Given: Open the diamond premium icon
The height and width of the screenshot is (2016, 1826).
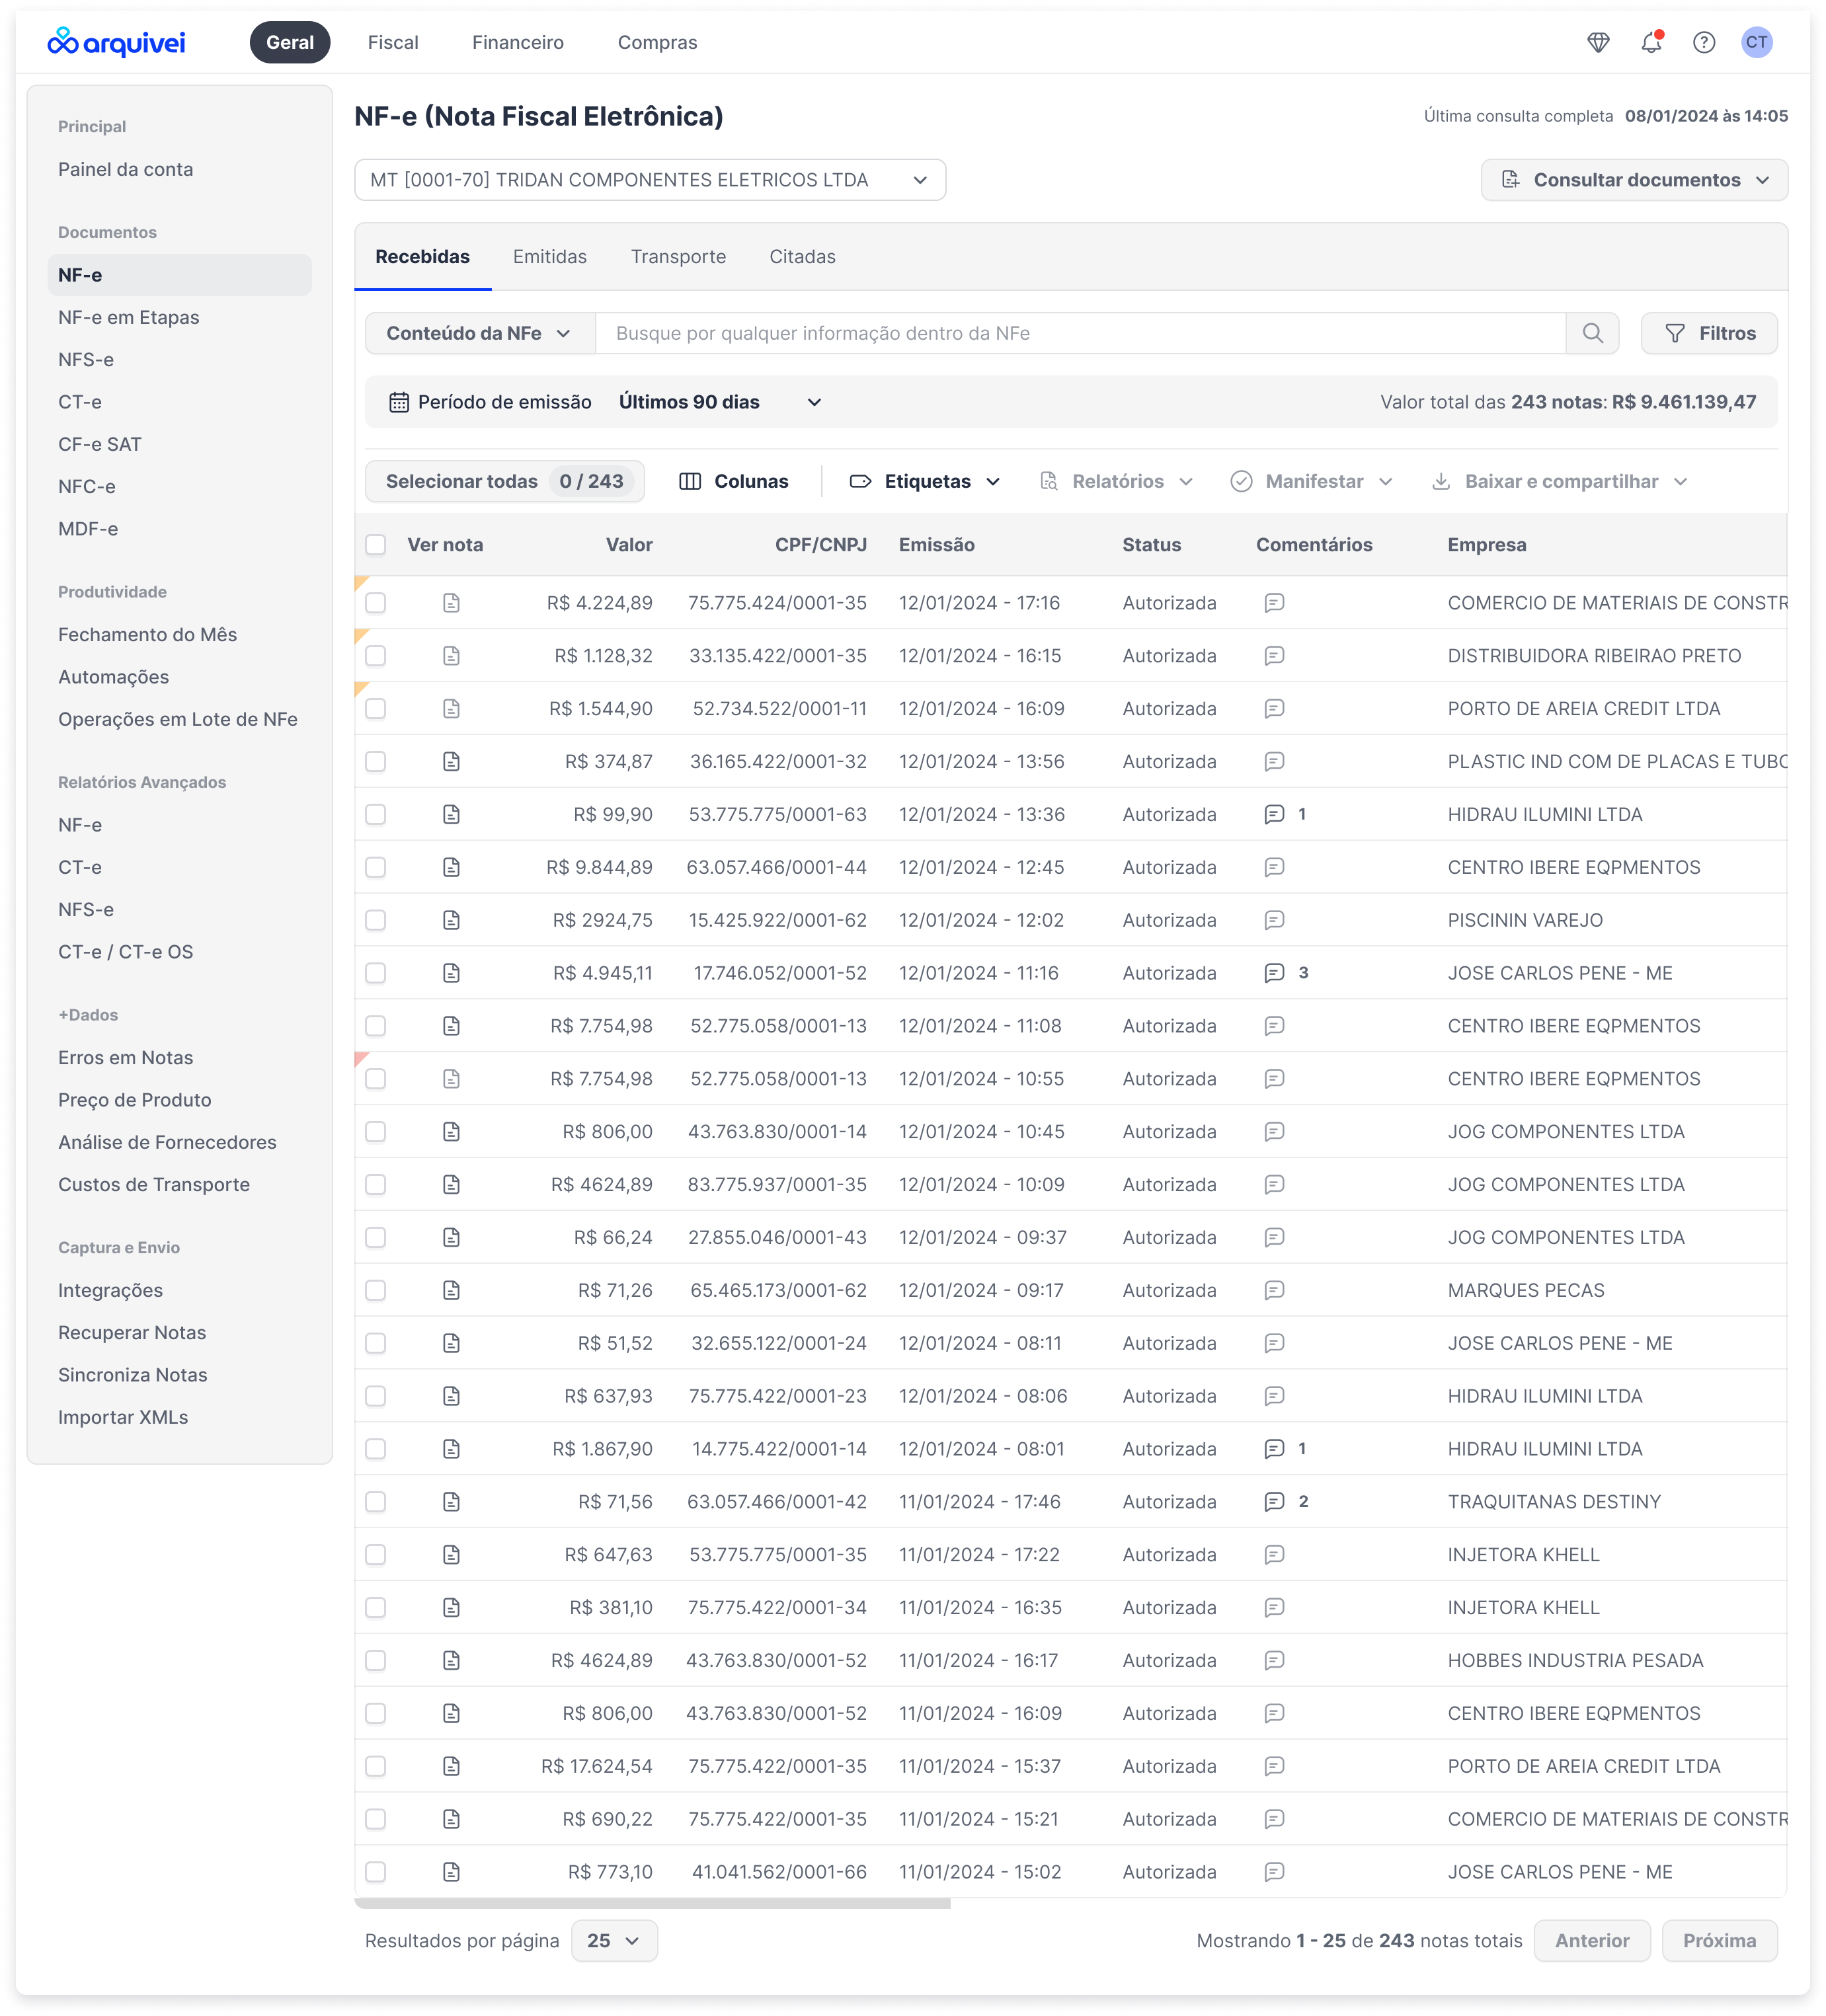Looking at the screenshot, I should tap(1598, 42).
